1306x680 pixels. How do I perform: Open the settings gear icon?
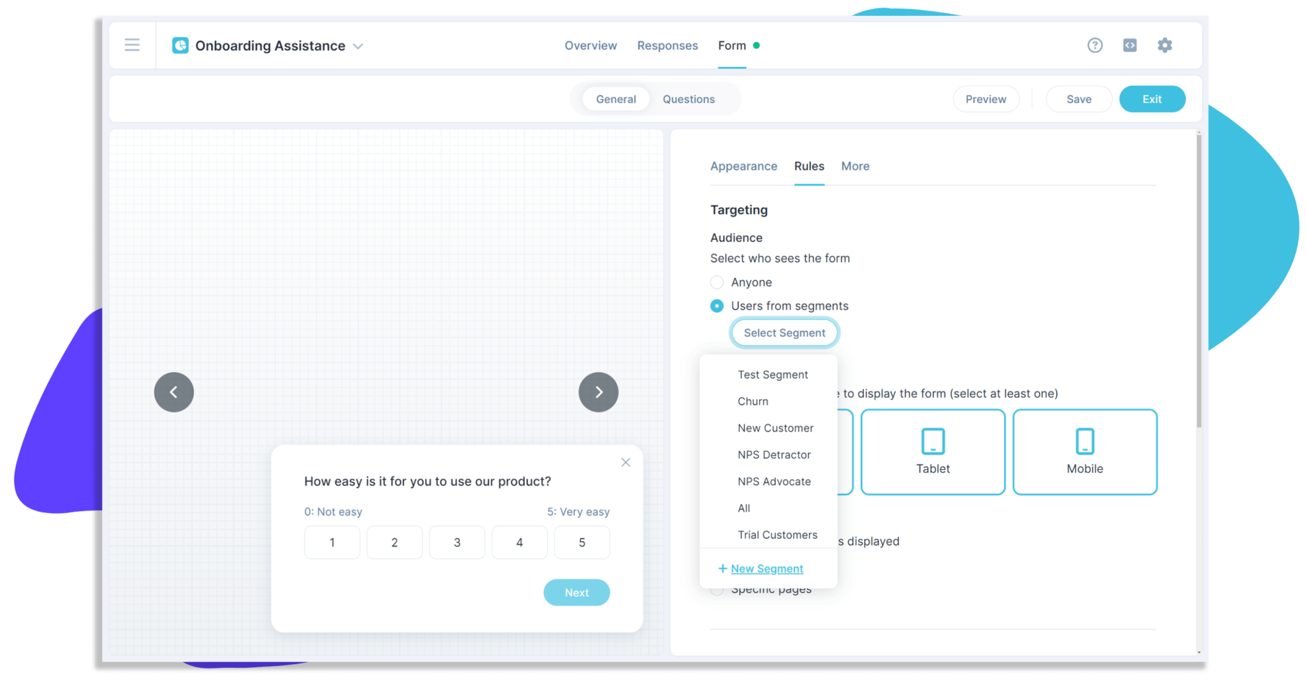tap(1164, 45)
